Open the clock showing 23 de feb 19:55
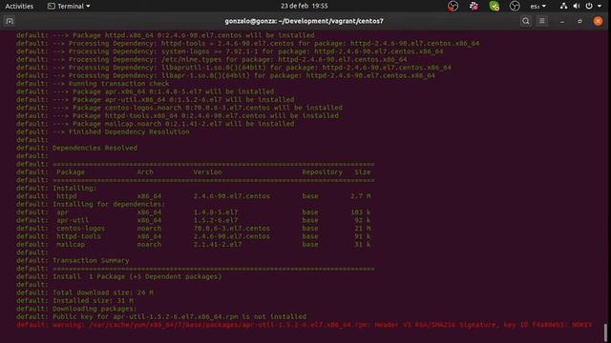Screen dimensions: 611x343 (x=304, y=6)
